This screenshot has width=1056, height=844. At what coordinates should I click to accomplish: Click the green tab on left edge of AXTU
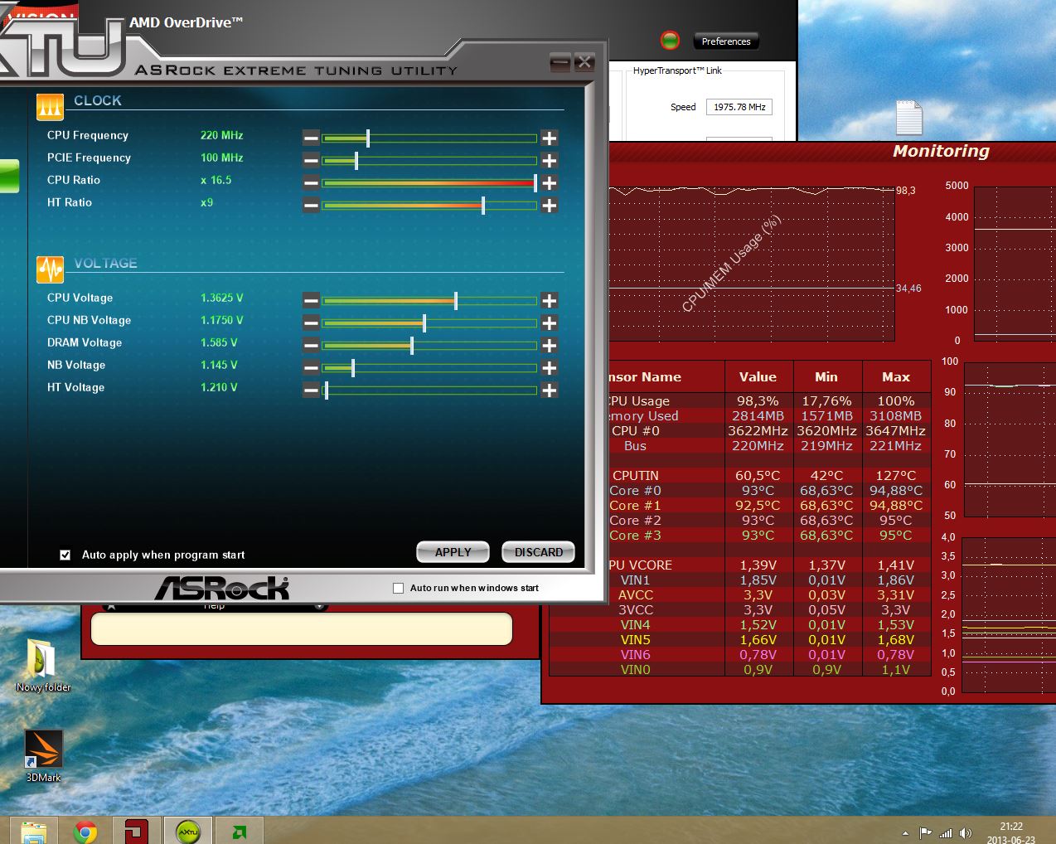pos(9,177)
